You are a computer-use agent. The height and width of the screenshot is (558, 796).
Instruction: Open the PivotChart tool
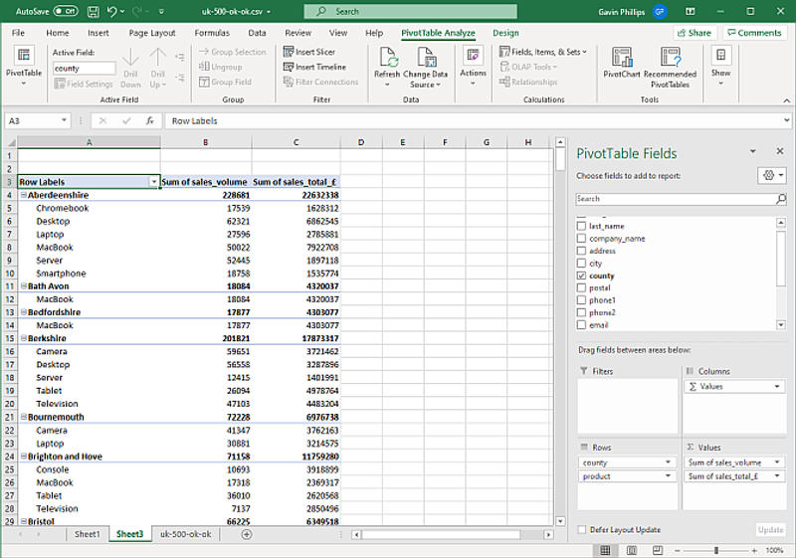pyautogui.click(x=621, y=59)
